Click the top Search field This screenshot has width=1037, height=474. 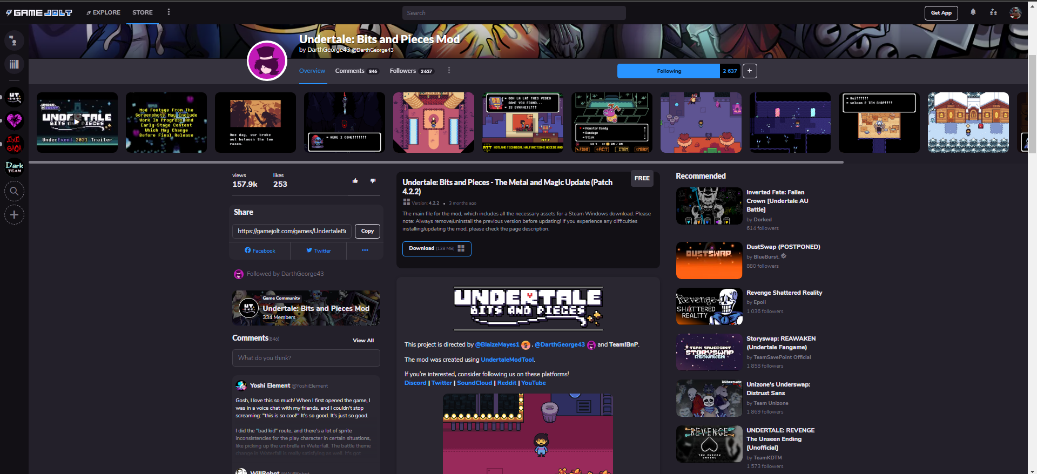[x=514, y=13]
